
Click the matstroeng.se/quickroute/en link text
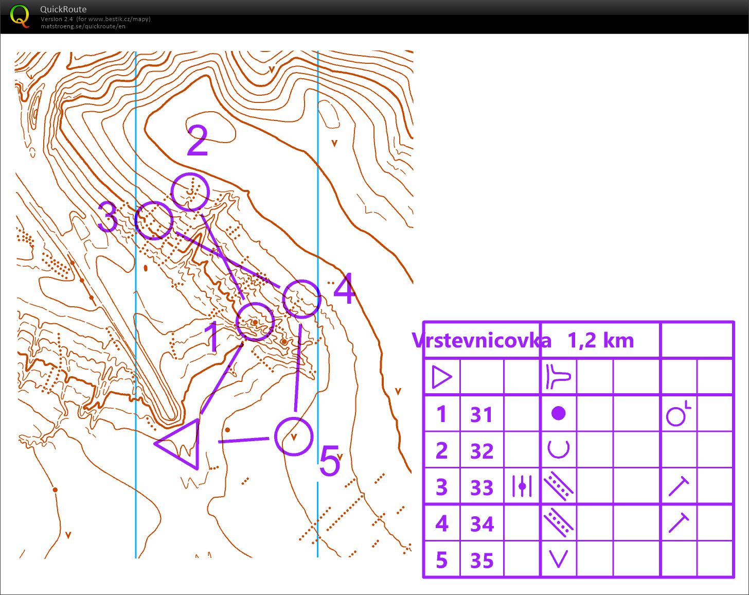pos(83,26)
